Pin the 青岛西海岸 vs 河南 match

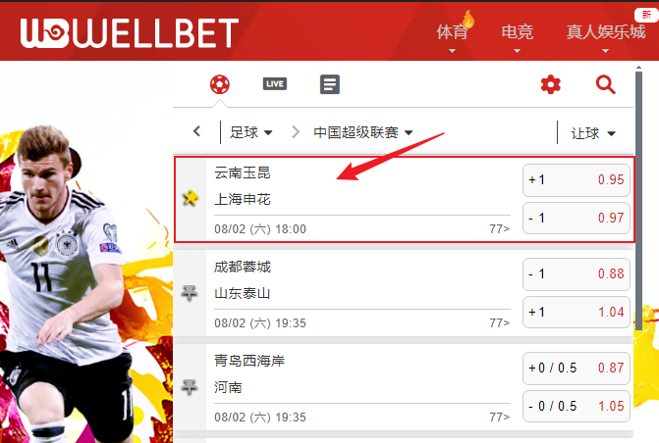[190, 386]
